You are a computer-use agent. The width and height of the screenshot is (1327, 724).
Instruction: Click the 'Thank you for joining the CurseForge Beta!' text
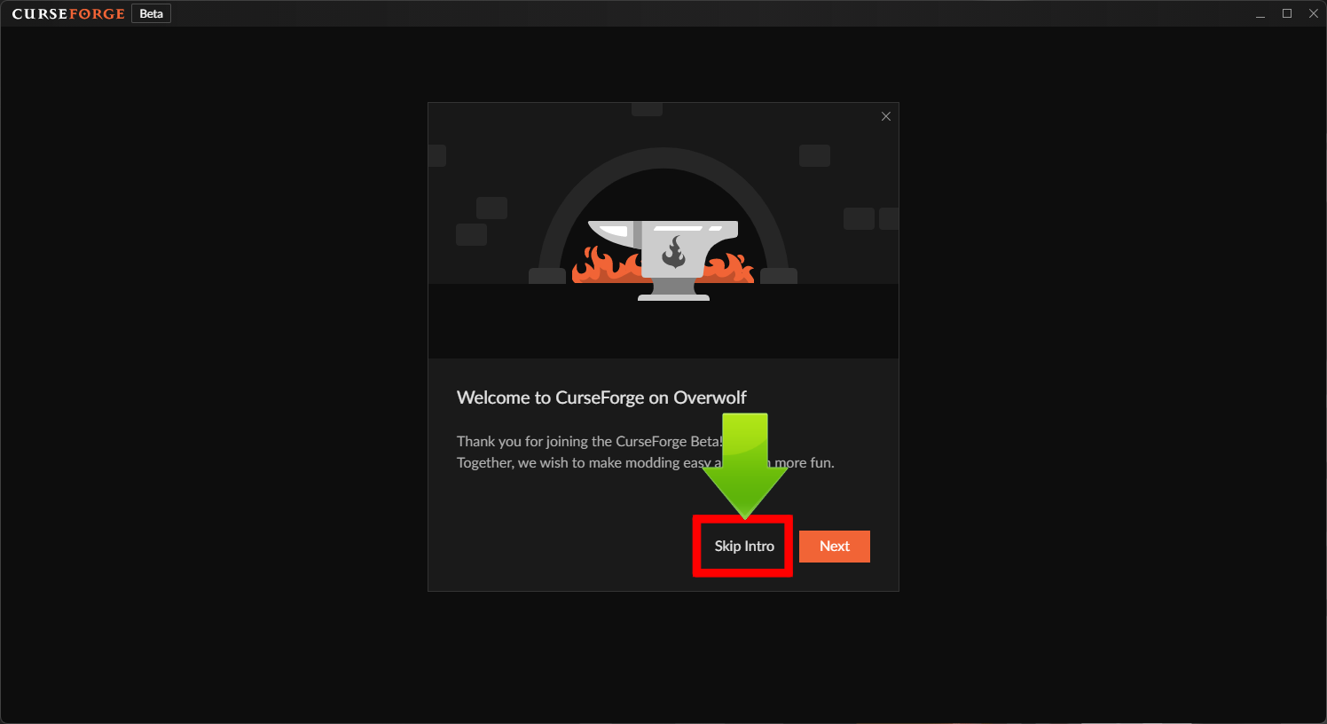pyautogui.click(x=590, y=441)
